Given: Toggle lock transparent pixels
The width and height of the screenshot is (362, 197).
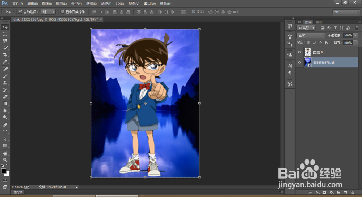Looking at the screenshot, I should pyautogui.click(x=308, y=43).
